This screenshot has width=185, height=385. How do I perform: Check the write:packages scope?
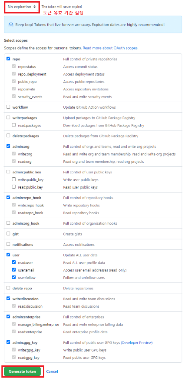(8, 118)
